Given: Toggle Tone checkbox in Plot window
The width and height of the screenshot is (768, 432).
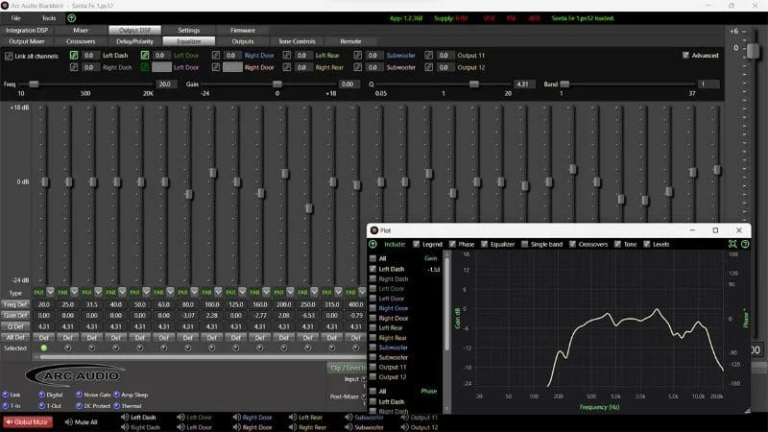Looking at the screenshot, I should click(x=617, y=244).
